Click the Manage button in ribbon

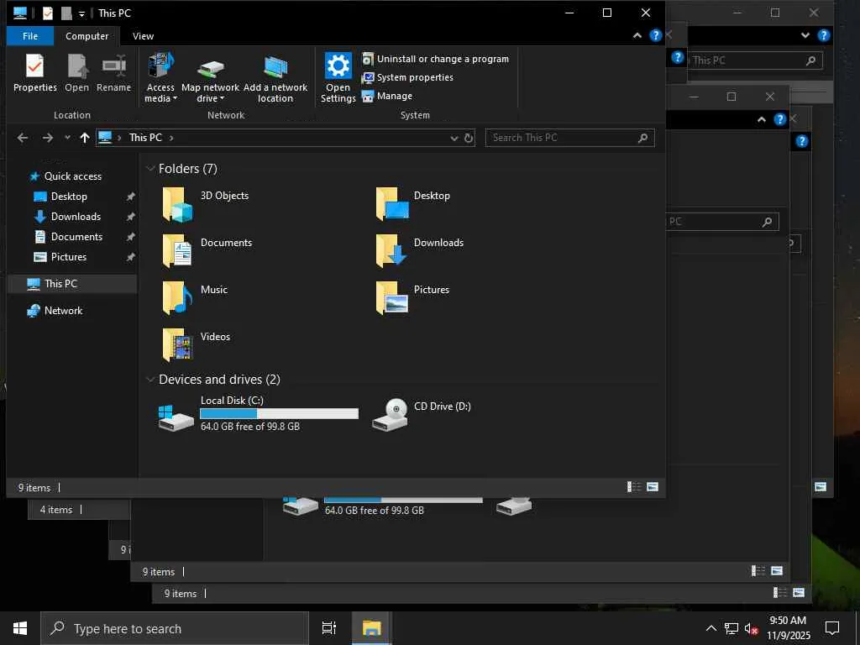click(x=387, y=96)
